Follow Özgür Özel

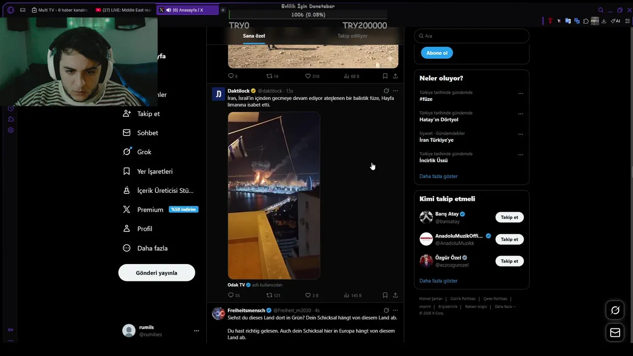[509, 261]
